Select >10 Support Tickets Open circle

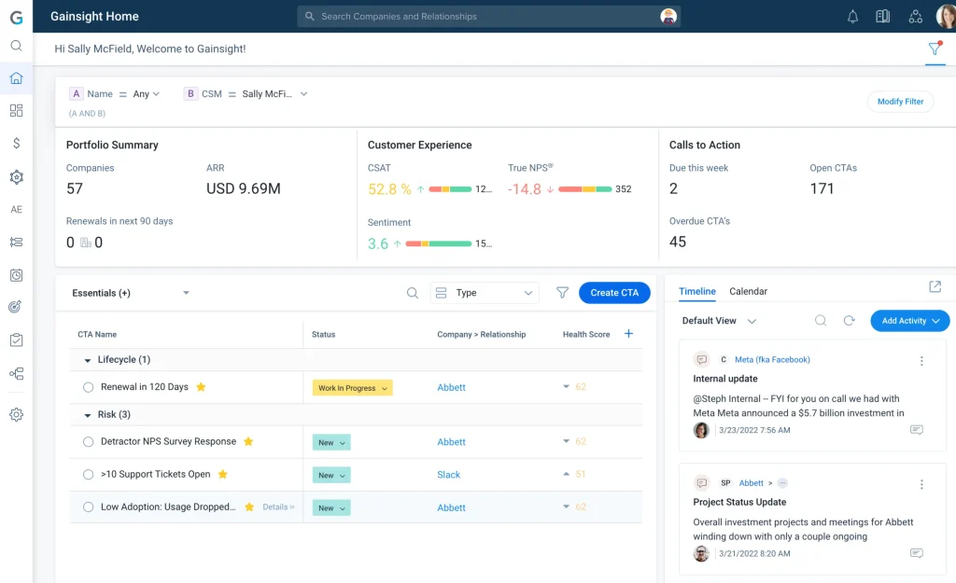(x=89, y=474)
